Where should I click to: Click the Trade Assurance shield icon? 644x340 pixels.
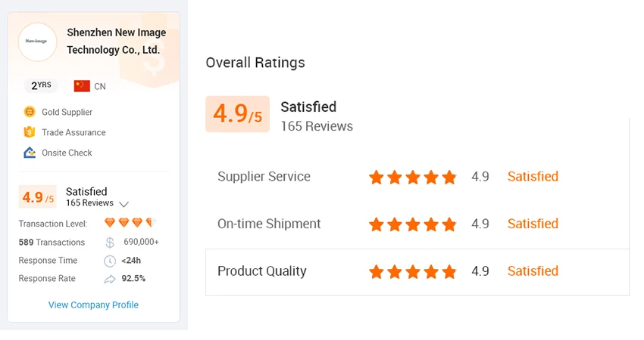[30, 132]
